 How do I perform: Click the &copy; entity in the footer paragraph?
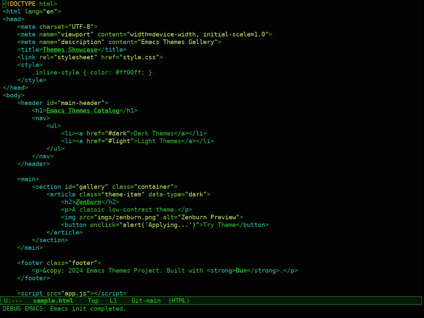pos(53,271)
